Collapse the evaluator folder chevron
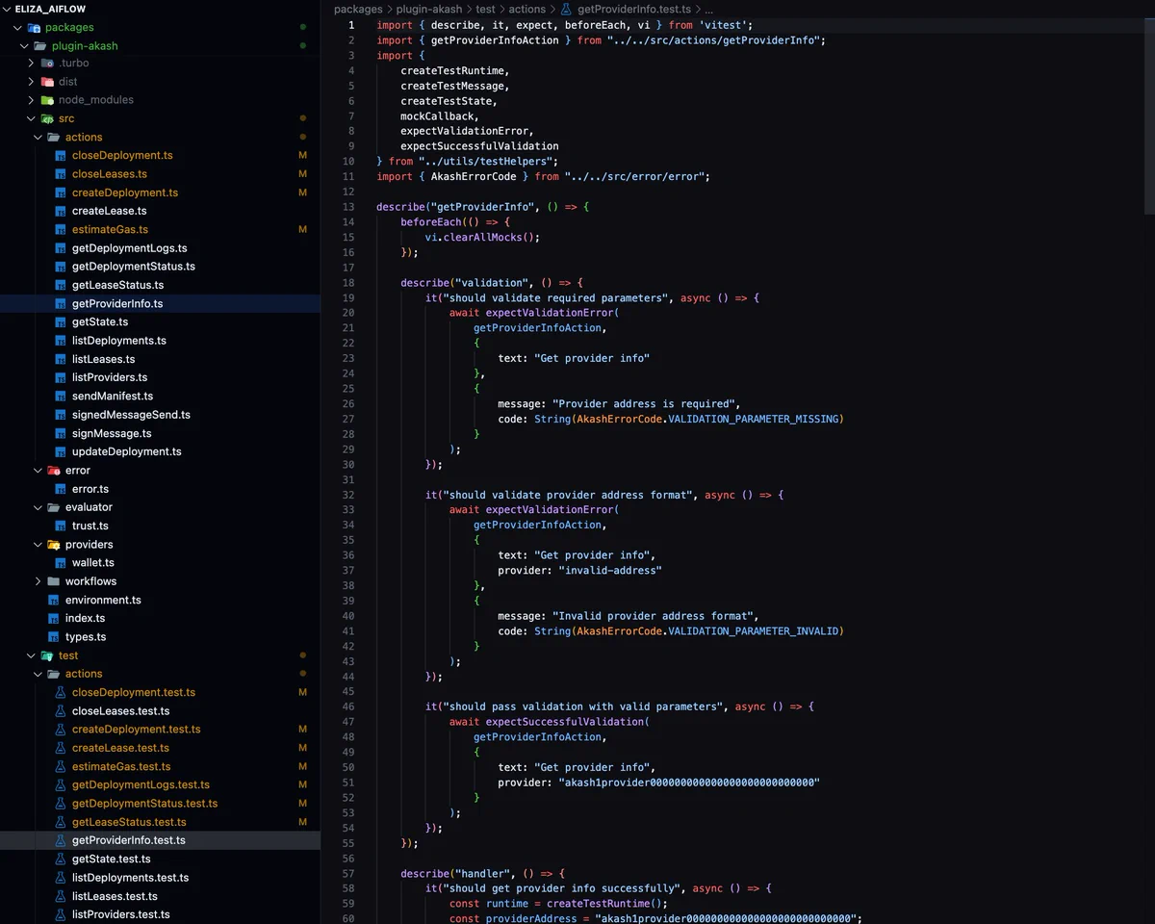Image resolution: width=1155 pixels, height=924 pixels. pos(38,507)
